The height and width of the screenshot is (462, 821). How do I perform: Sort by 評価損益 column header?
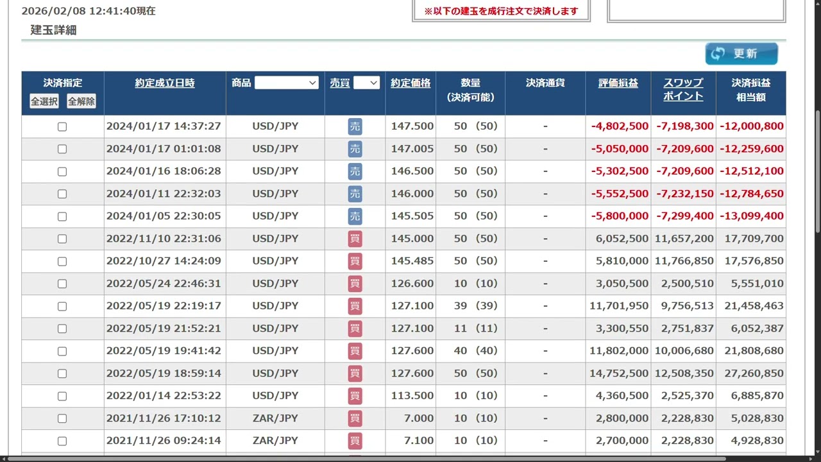pos(618,83)
